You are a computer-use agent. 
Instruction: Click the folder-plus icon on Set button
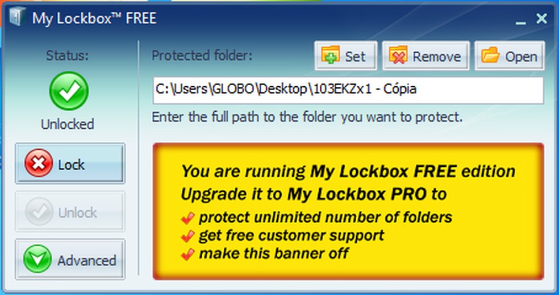(x=330, y=55)
